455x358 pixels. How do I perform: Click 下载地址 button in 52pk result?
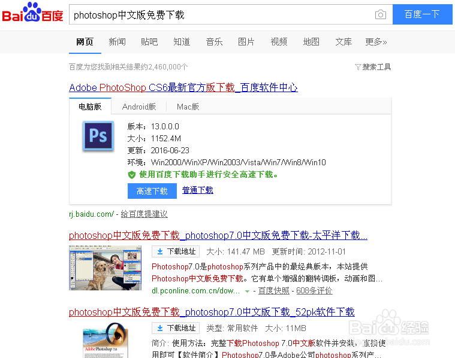click(x=176, y=328)
